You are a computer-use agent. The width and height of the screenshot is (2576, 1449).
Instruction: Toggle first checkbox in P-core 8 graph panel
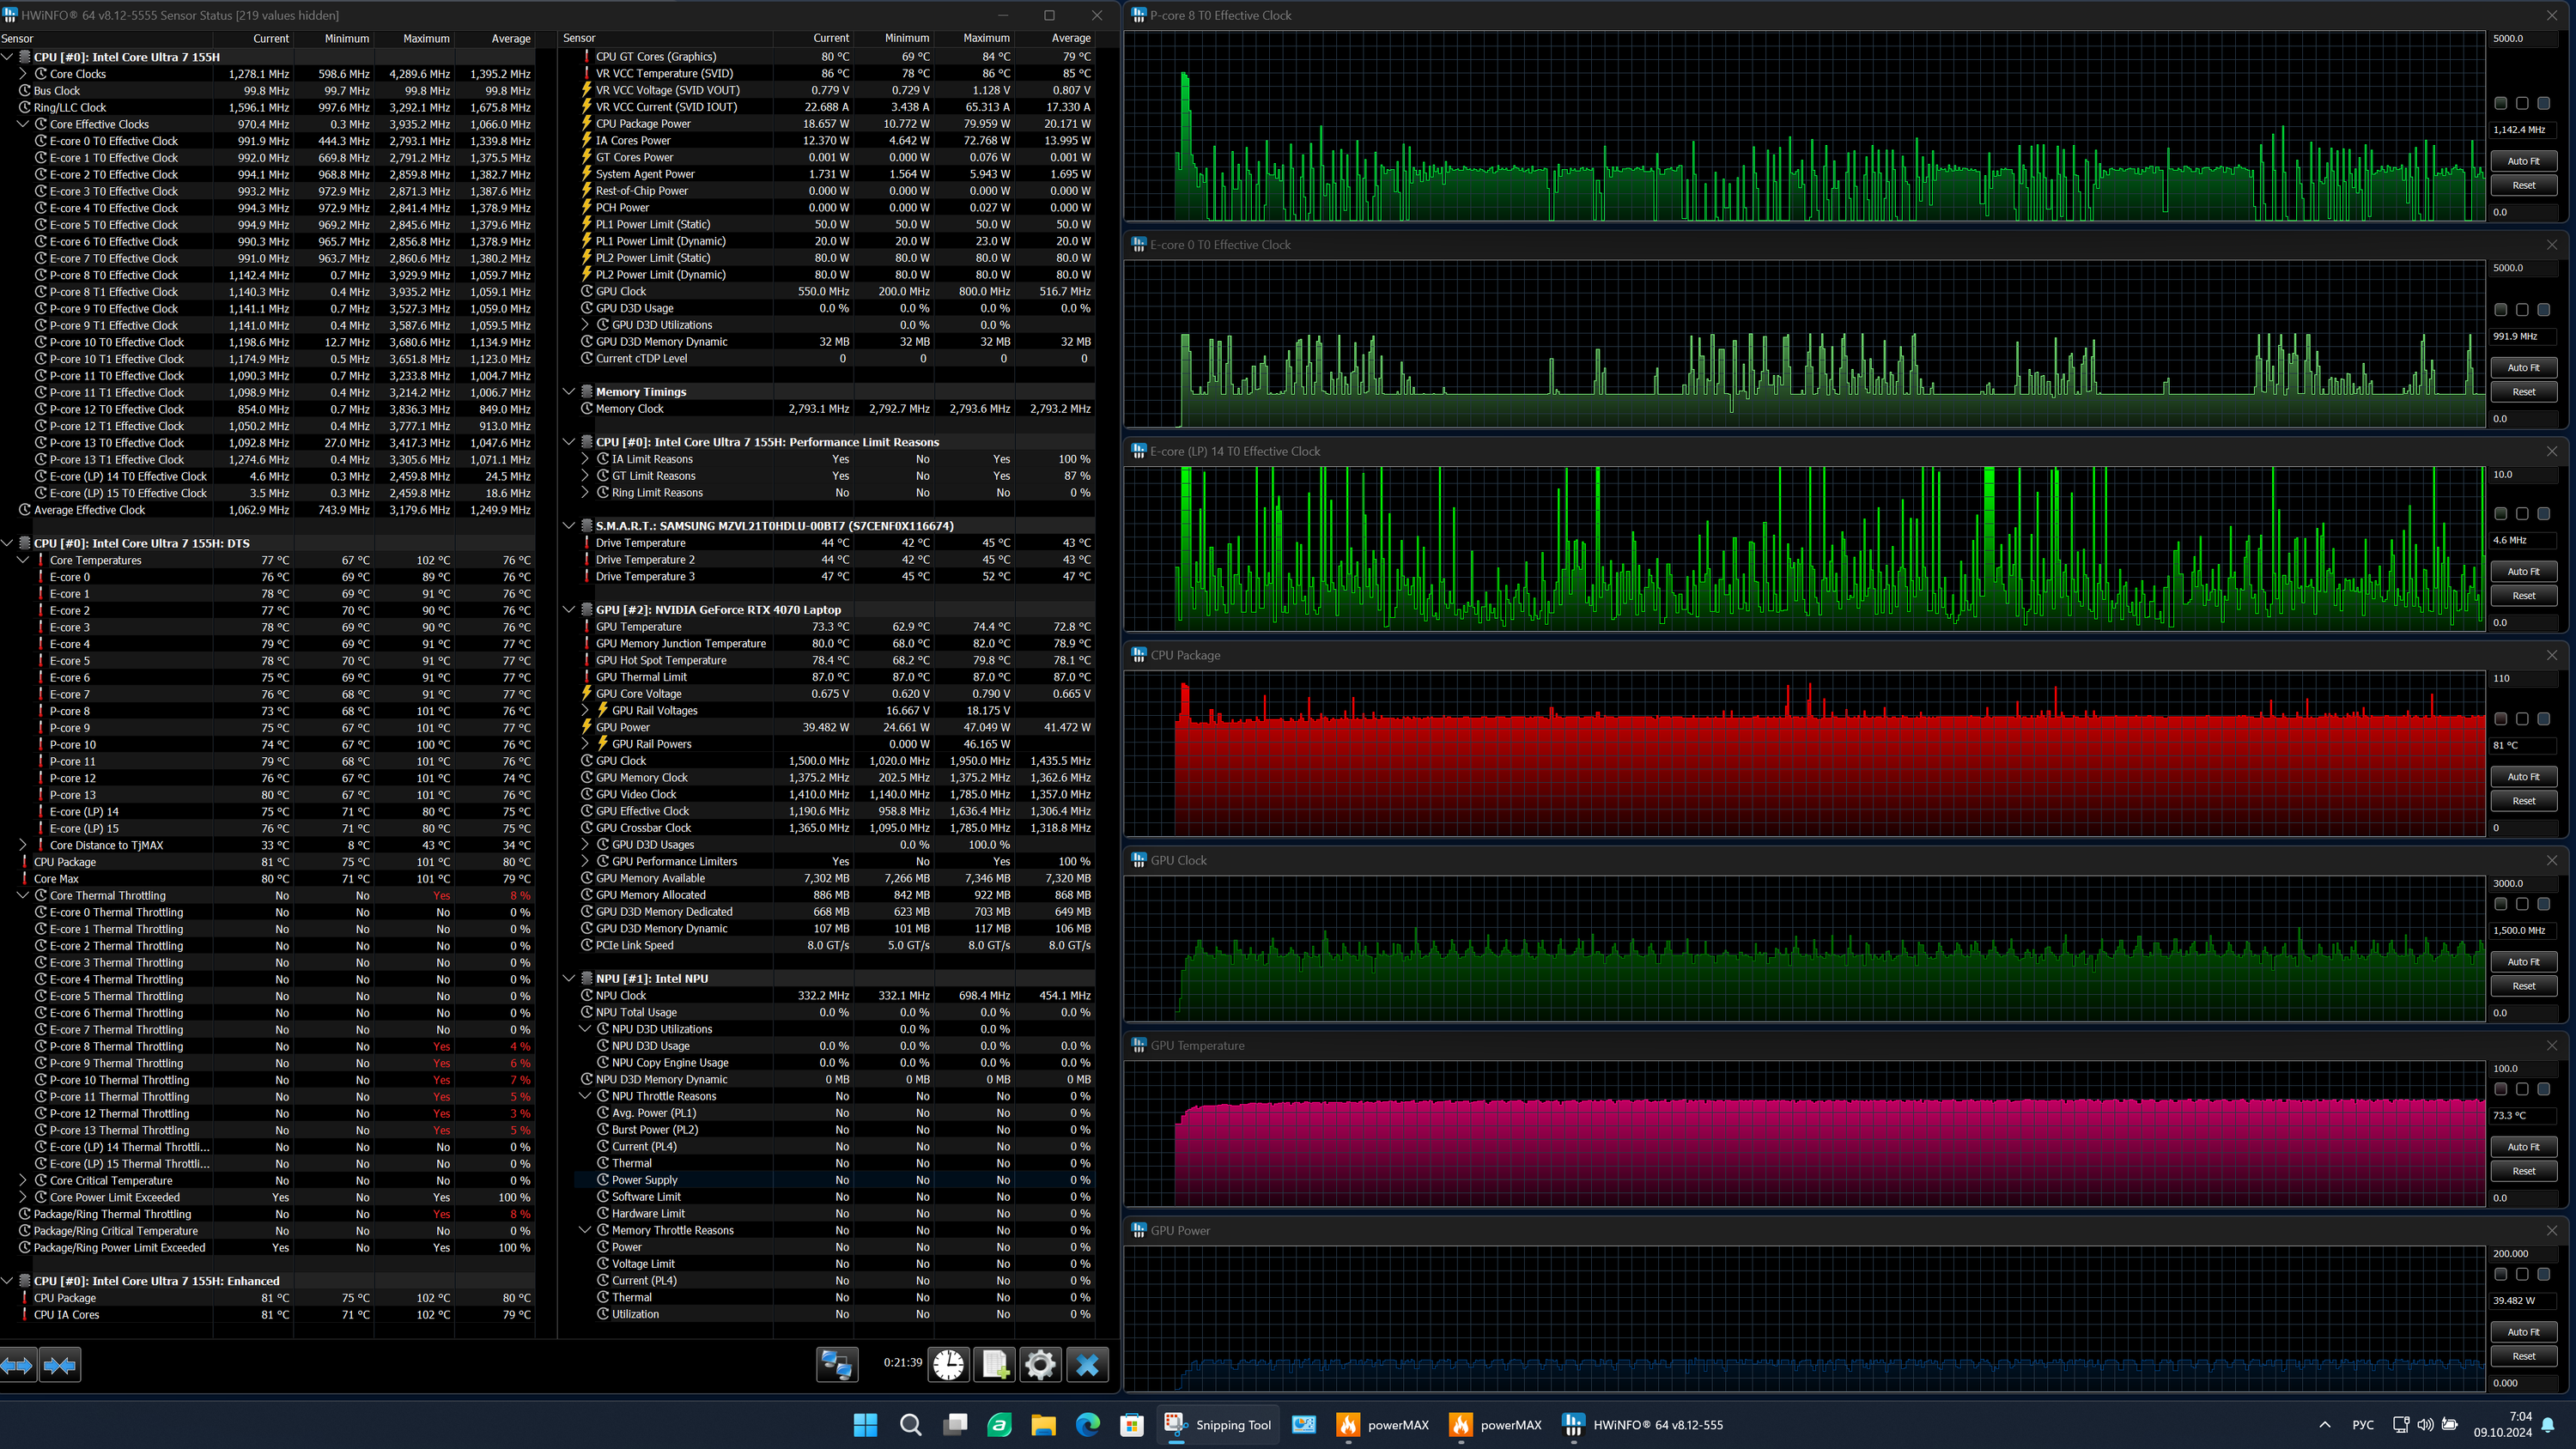click(2500, 103)
